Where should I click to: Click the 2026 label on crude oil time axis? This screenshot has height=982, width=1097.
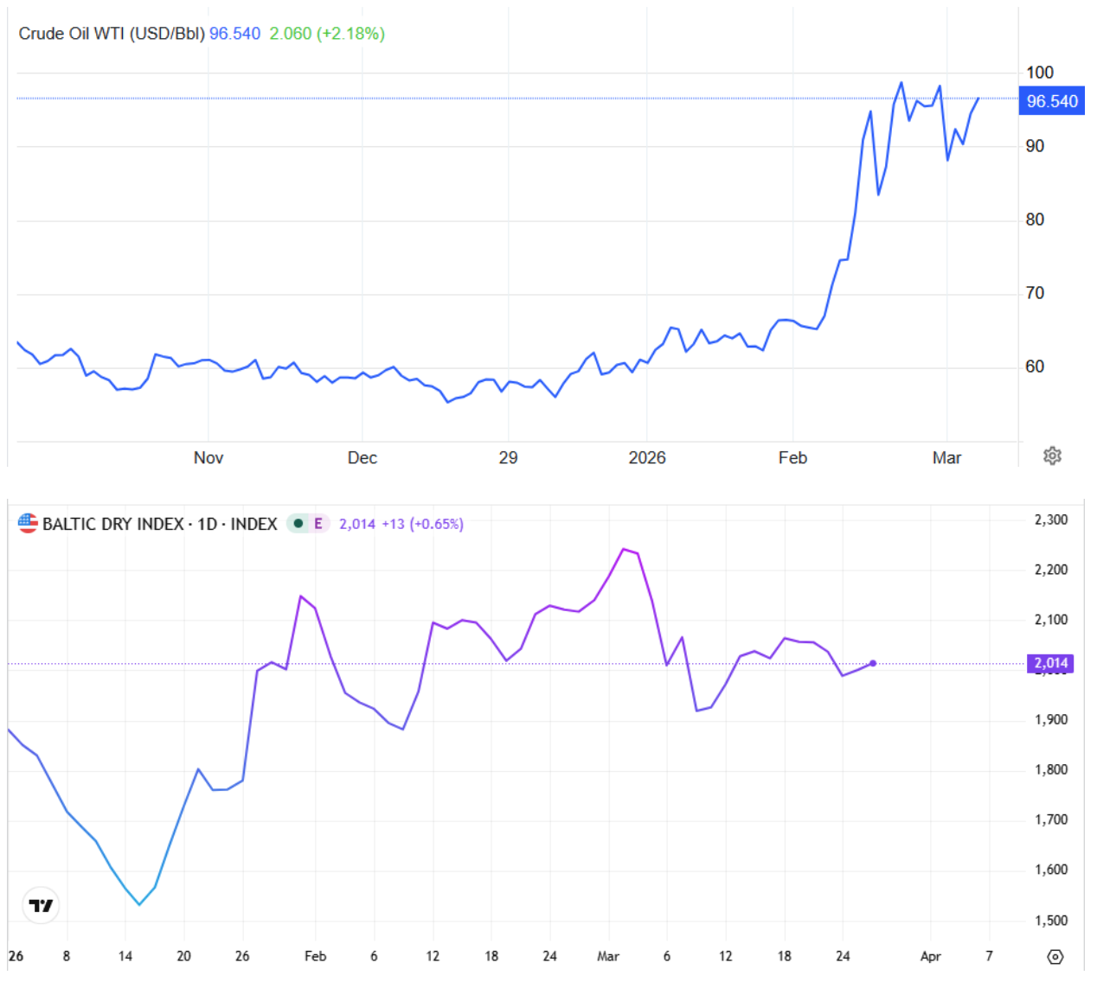point(646,458)
